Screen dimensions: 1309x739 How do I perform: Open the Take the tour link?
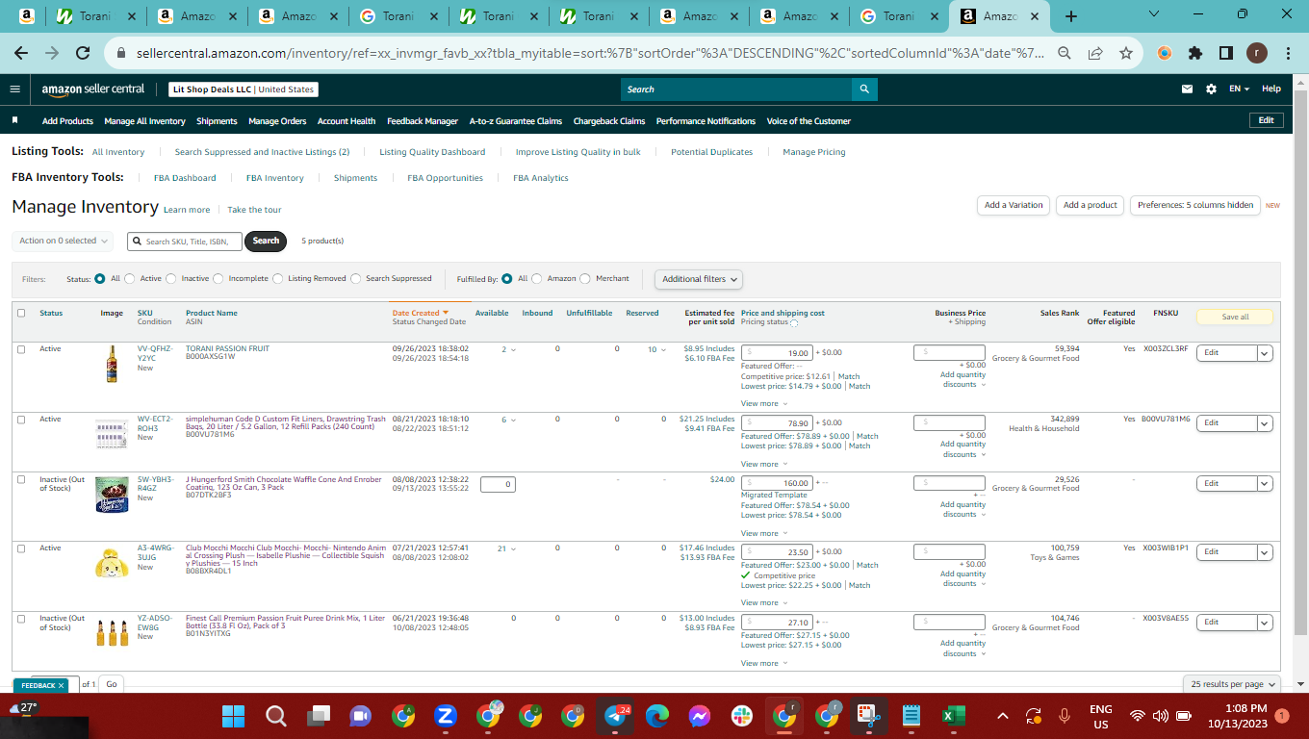pyautogui.click(x=254, y=210)
